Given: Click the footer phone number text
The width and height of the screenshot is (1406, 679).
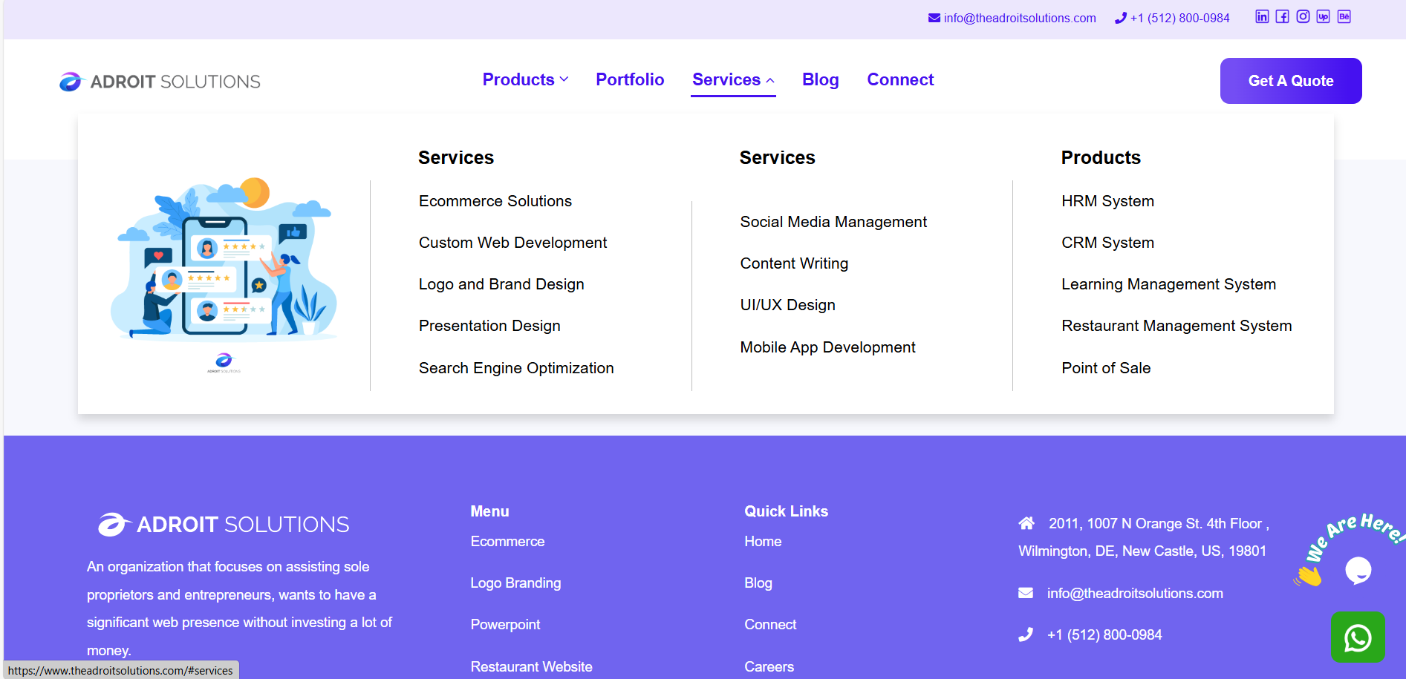Looking at the screenshot, I should pos(1104,635).
